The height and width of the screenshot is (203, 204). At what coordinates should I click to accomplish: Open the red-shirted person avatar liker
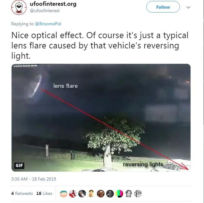[x=73, y=194]
